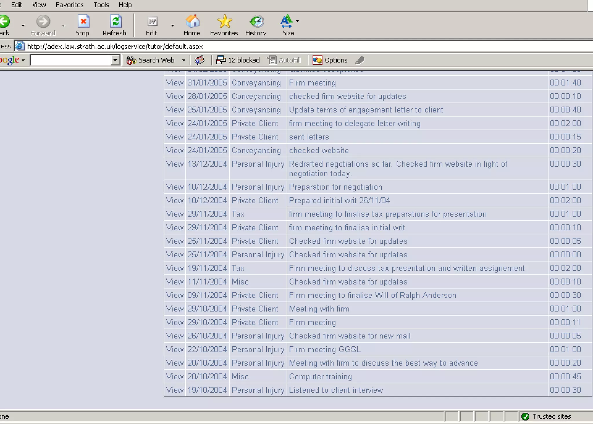Open the Search Web dropdown arrow

[184, 60]
